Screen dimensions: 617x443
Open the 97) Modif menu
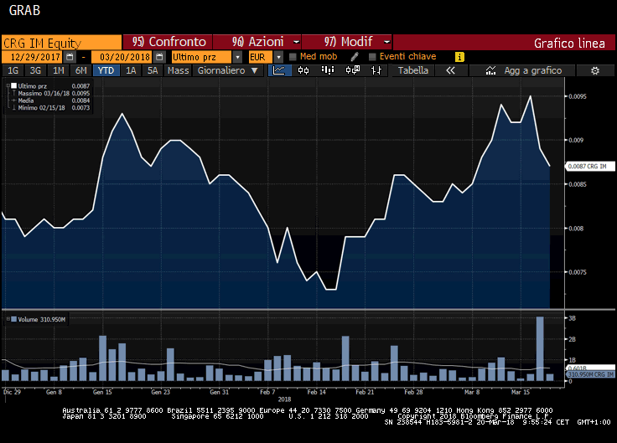[x=347, y=42]
